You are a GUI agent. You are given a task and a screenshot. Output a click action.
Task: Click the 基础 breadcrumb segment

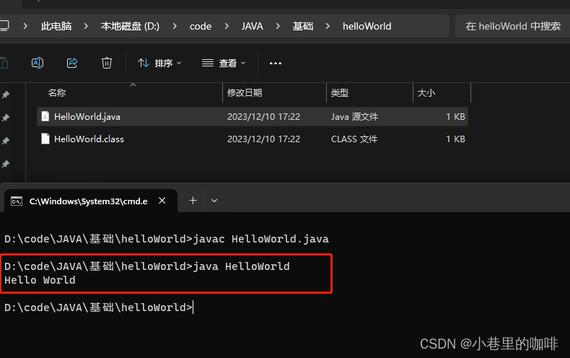pyautogui.click(x=303, y=26)
